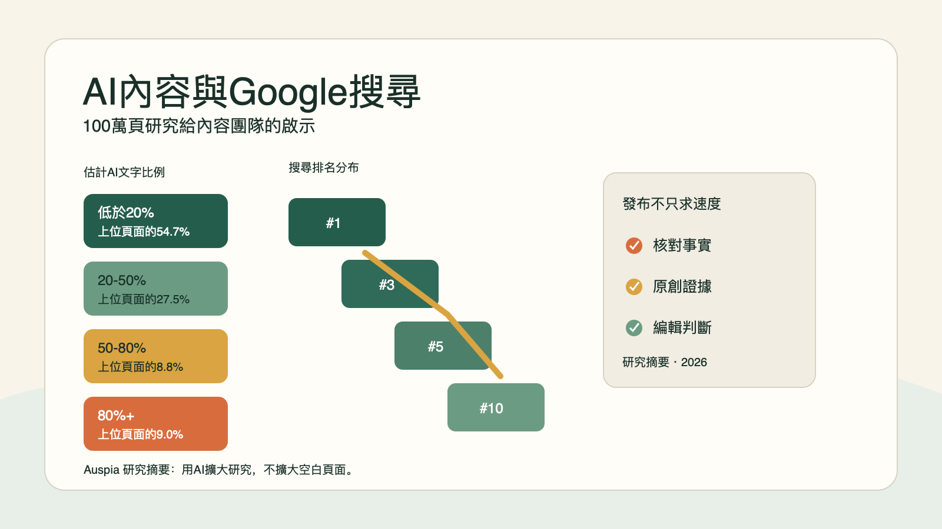Click the yellow checkmark beside 原創證據

(634, 286)
